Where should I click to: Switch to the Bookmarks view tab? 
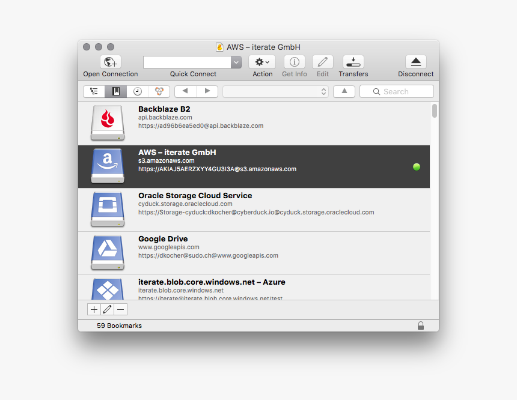point(116,91)
